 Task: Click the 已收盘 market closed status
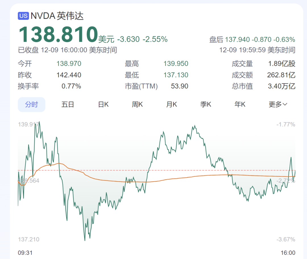[x=28, y=50]
